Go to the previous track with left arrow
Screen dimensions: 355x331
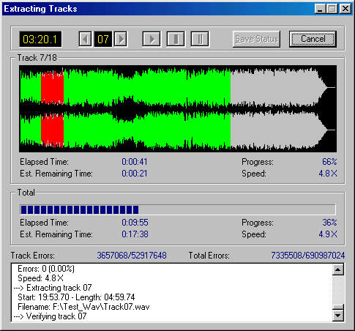[x=85, y=39]
